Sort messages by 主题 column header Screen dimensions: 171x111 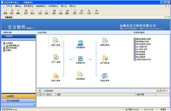coord(96,94)
